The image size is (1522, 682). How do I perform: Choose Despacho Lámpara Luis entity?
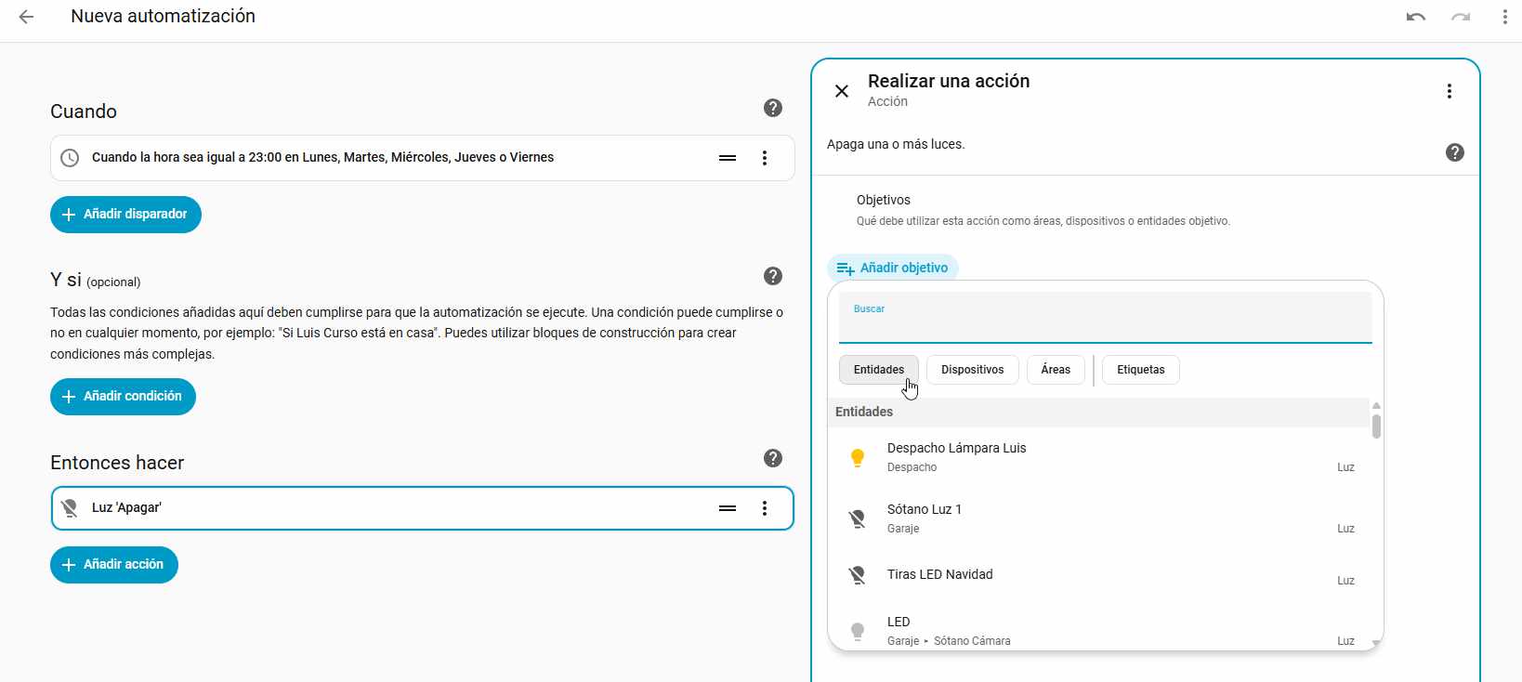coord(957,457)
